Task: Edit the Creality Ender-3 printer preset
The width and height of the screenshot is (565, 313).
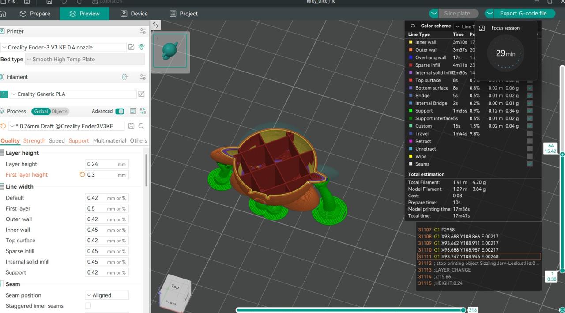Action: 131,47
